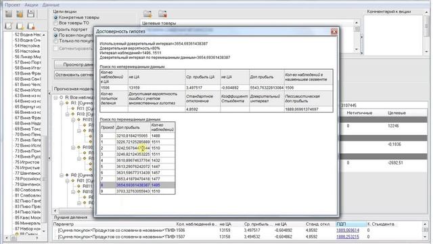Viewport: 433px width, 244px height.
Task: Select product 82 Пиво in the list
Action: coord(28,201)
